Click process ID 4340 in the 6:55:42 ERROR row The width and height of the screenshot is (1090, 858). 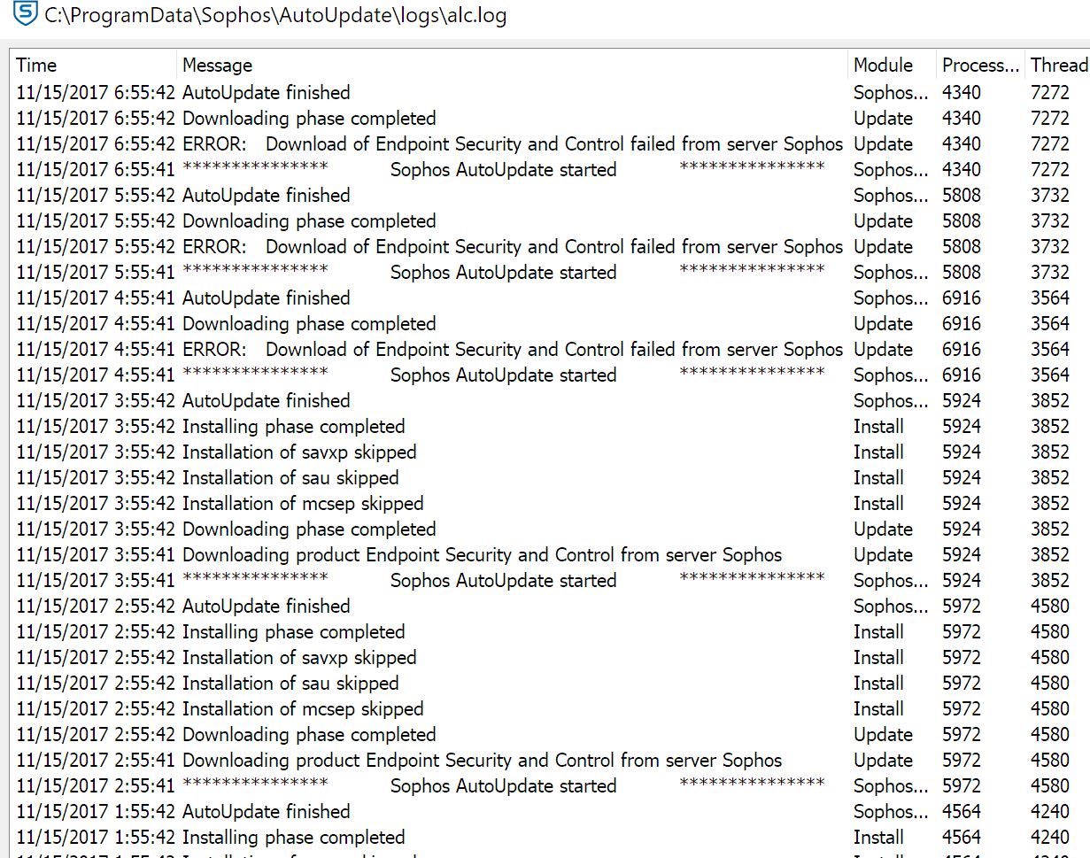click(962, 143)
